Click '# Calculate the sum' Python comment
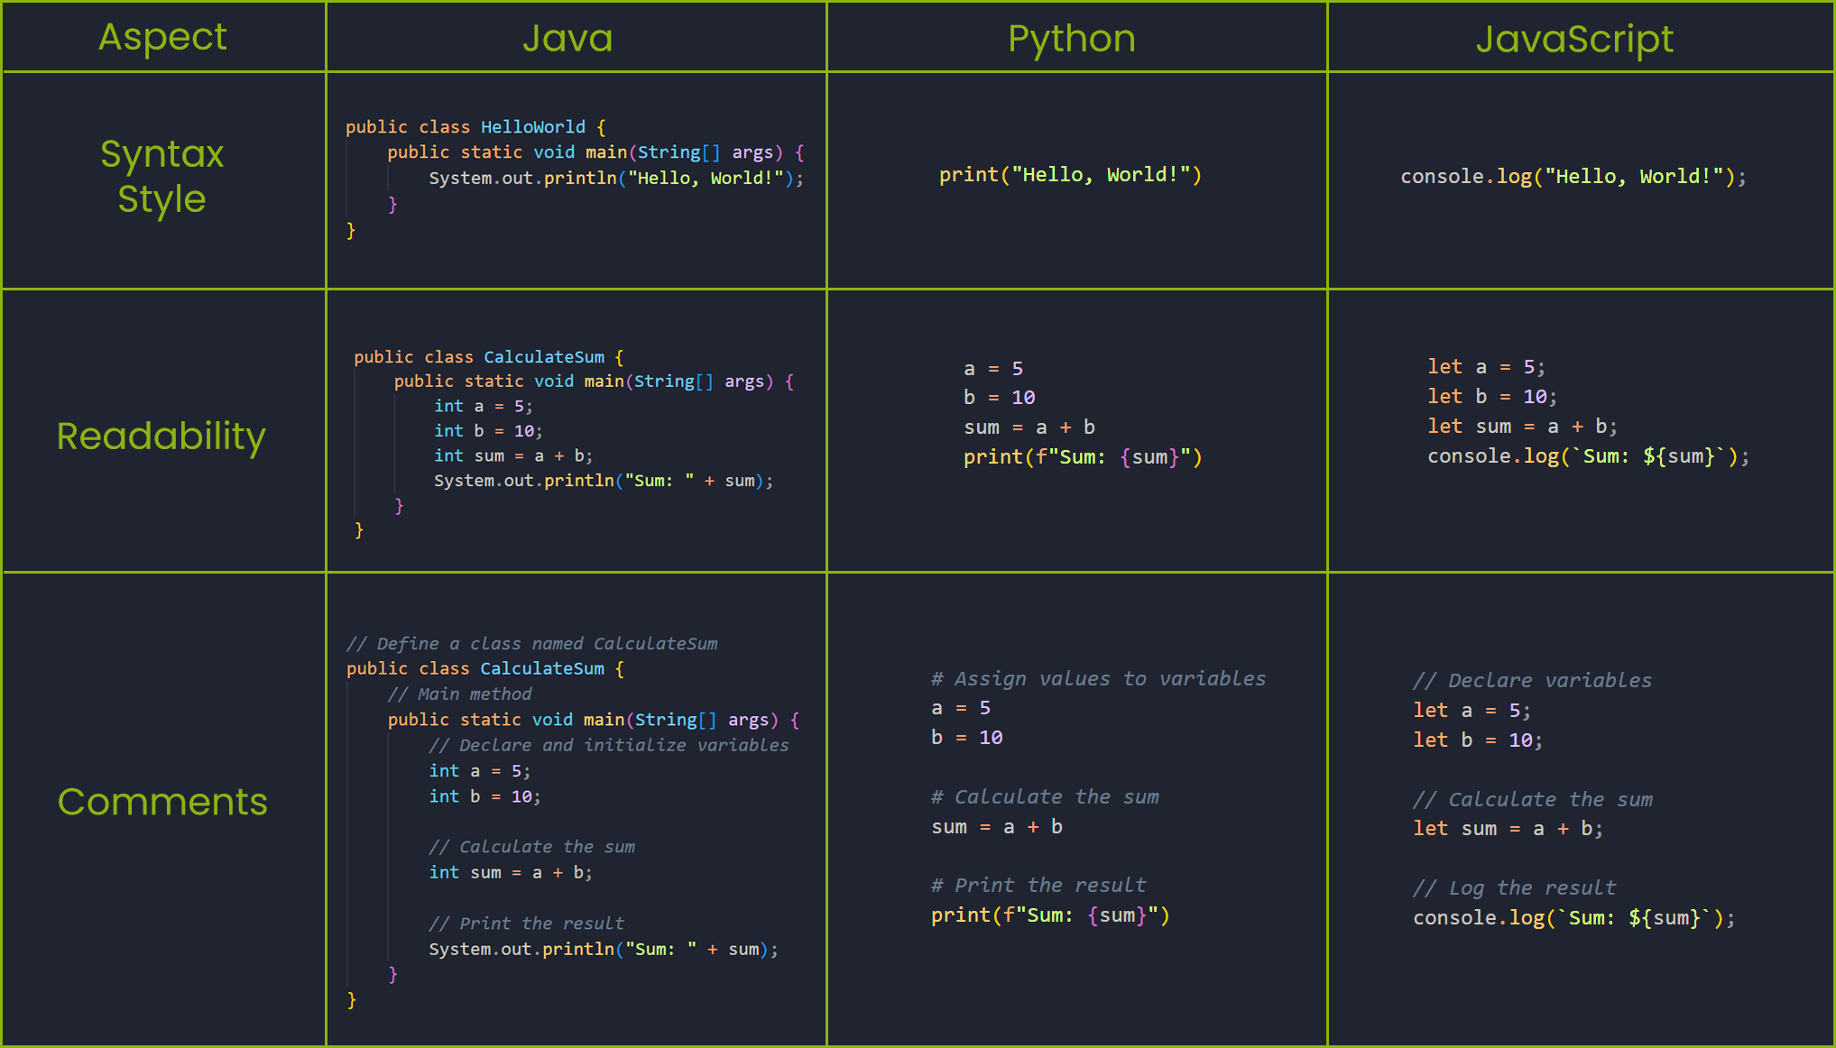The image size is (1836, 1048). 1046,797
